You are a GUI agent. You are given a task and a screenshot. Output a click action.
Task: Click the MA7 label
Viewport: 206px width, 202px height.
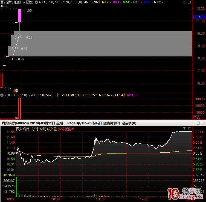click(x=158, y=2)
